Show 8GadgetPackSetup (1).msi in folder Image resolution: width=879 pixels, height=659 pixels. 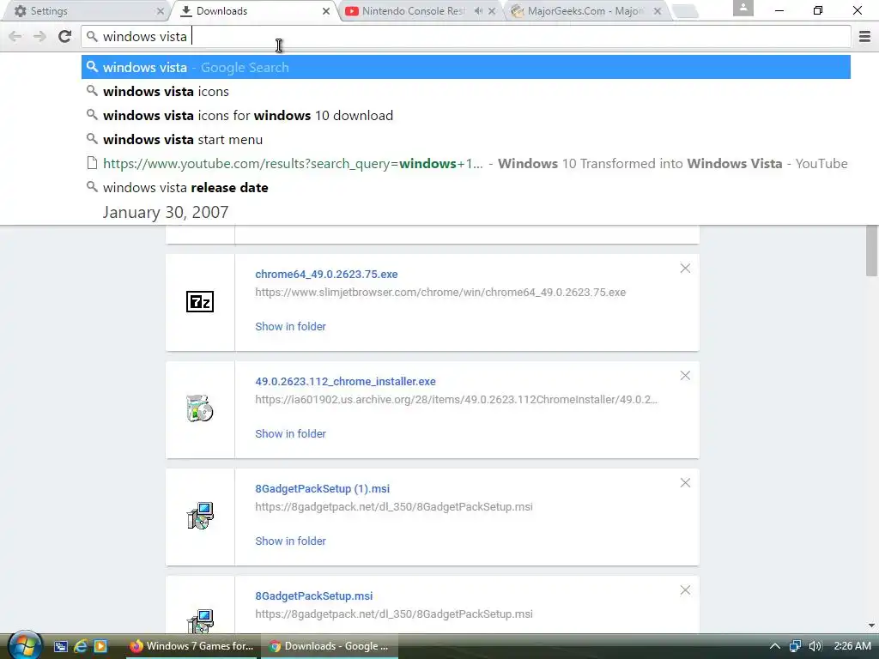290,541
